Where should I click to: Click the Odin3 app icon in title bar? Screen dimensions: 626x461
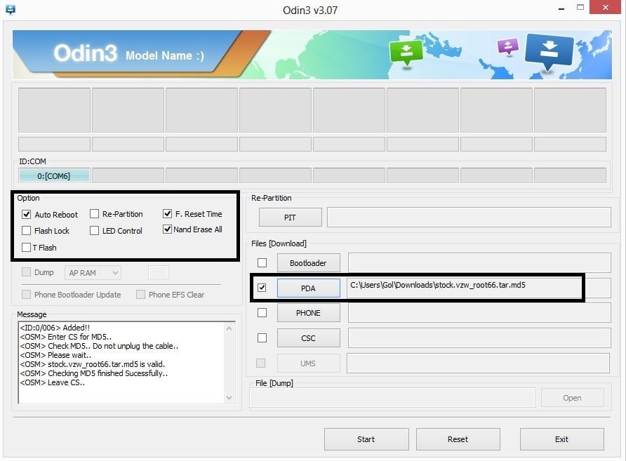[x=10, y=10]
